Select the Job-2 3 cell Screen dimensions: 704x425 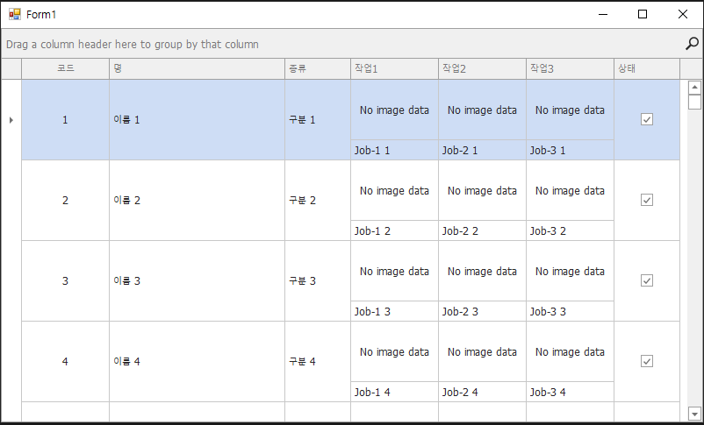tap(482, 311)
